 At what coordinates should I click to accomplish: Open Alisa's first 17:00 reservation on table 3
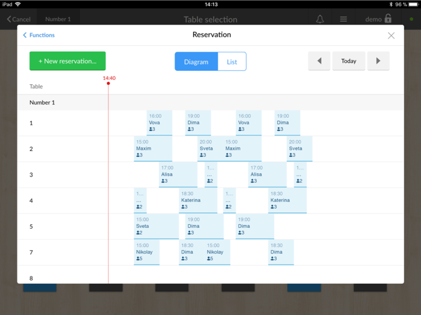[177, 174]
